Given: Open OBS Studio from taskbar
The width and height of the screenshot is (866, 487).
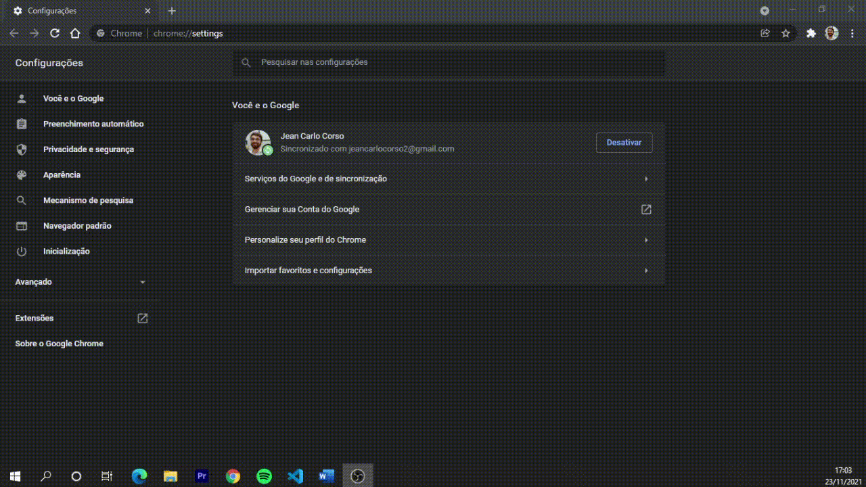Looking at the screenshot, I should [x=358, y=476].
